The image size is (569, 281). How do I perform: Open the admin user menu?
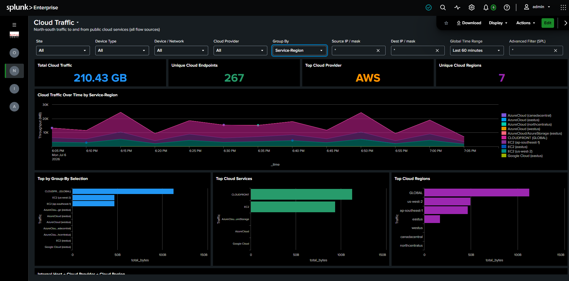[x=537, y=7]
